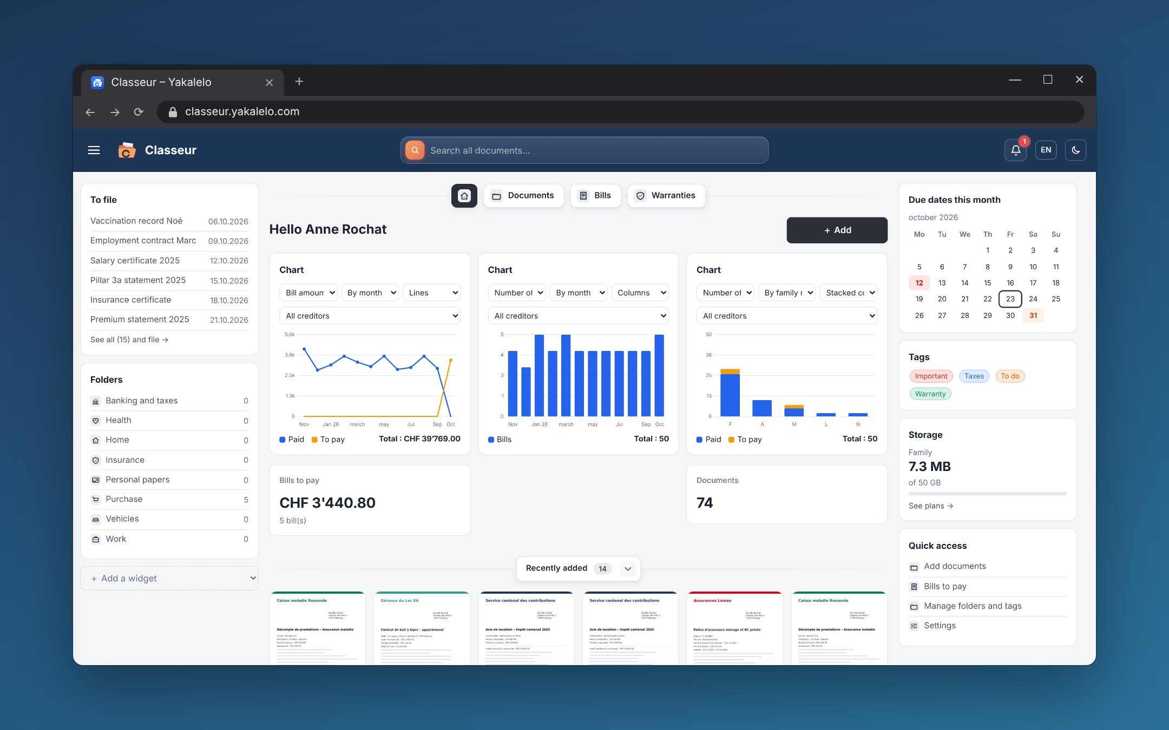Toggle dark mode with moon icon
The image size is (1169, 730).
[1075, 150]
